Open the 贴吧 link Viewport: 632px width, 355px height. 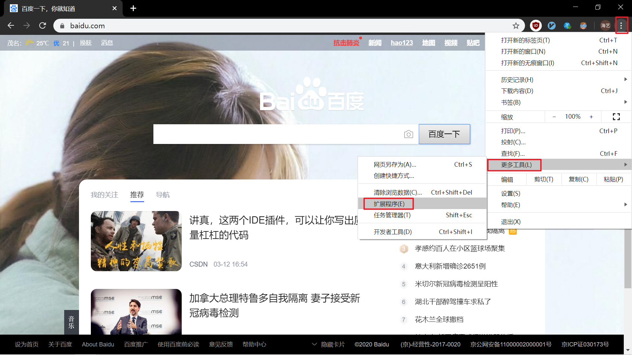[473, 43]
